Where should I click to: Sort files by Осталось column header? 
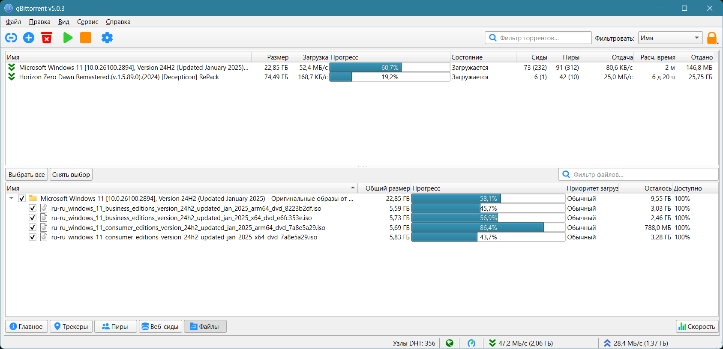click(646, 188)
